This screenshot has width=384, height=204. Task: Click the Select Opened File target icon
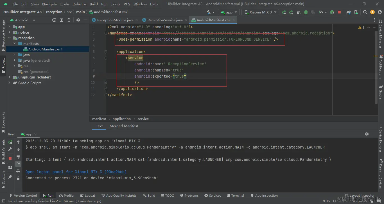pos(54,20)
